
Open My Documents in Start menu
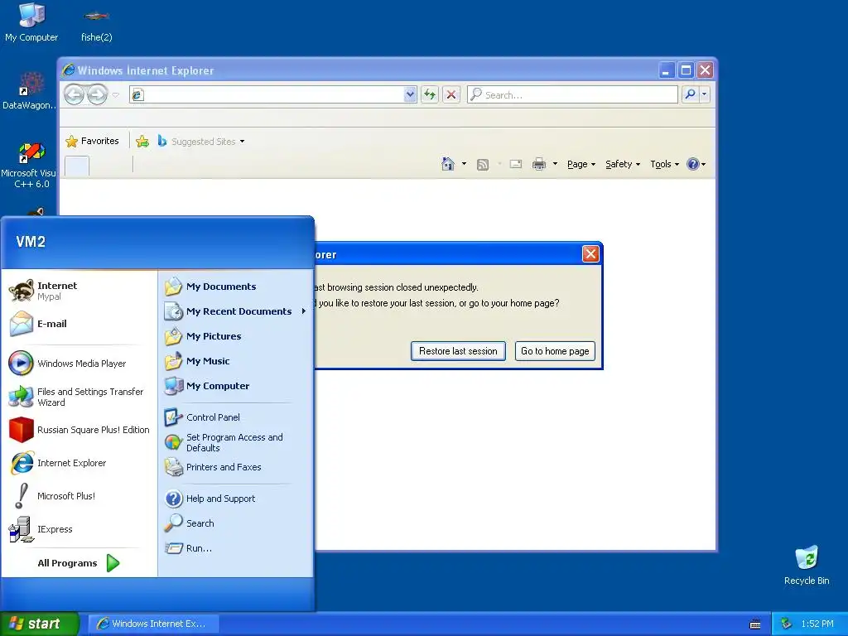[236, 287]
